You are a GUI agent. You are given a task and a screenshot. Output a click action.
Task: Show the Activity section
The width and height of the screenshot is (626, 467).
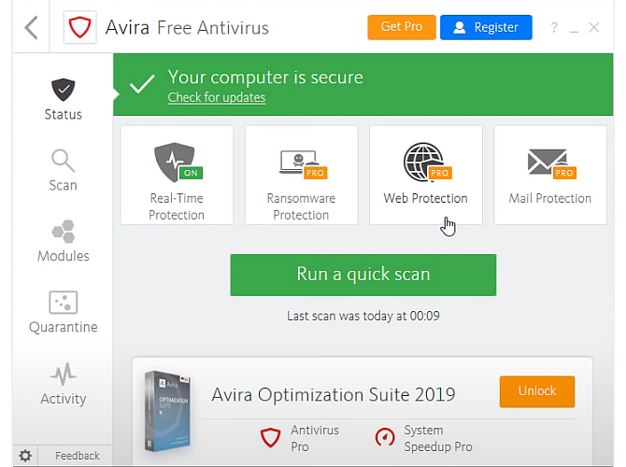[x=63, y=384]
